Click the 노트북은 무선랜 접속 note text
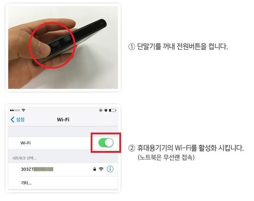 [x=166, y=157]
